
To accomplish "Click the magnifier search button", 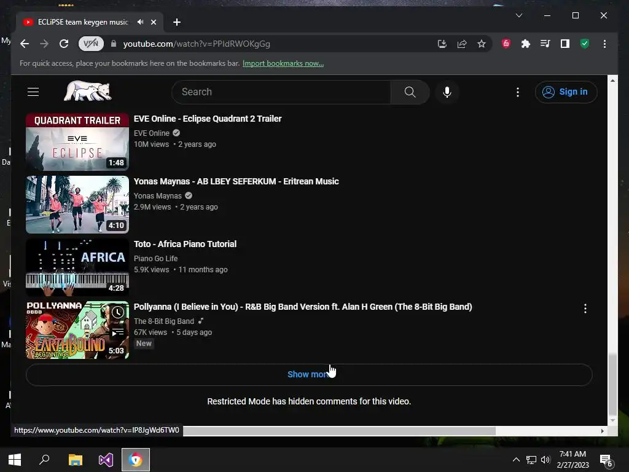I will [410, 92].
